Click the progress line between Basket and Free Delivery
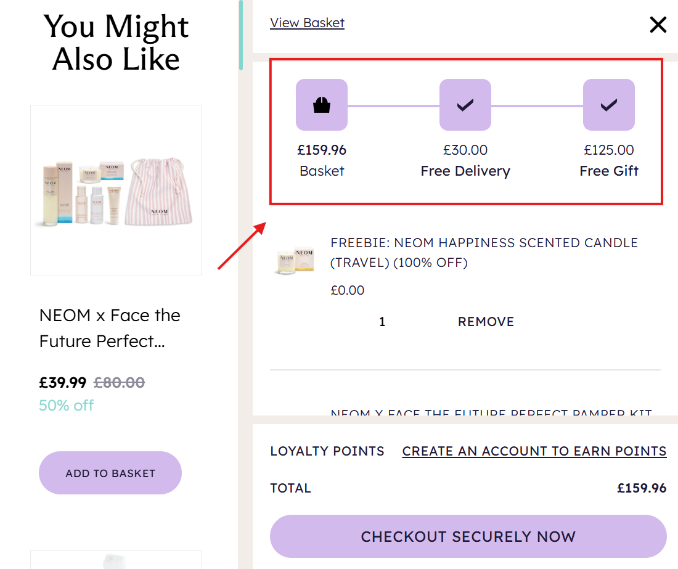Screen dimensions: 678x569 point(393,105)
